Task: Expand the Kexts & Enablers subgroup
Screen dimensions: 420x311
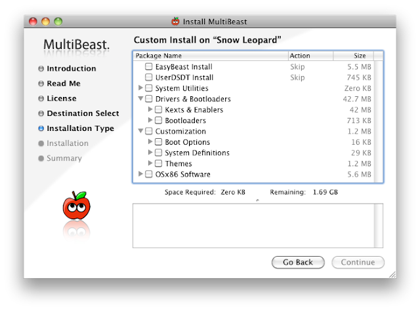Action: (150, 109)
